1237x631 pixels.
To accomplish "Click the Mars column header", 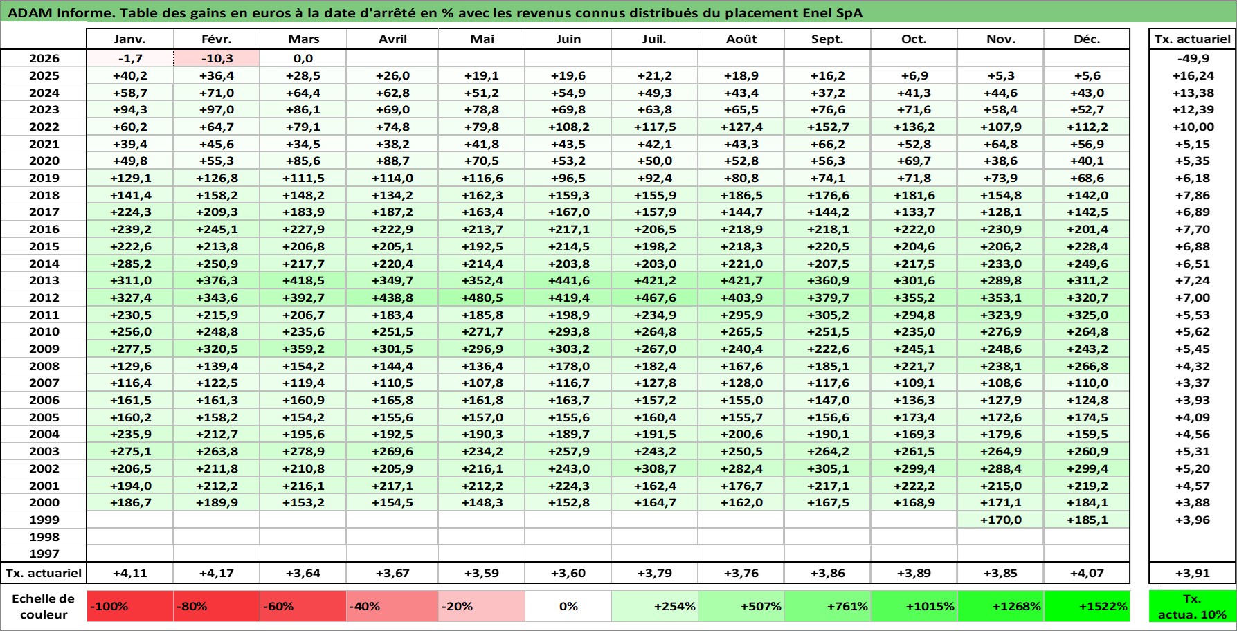I will coord(303,39).
